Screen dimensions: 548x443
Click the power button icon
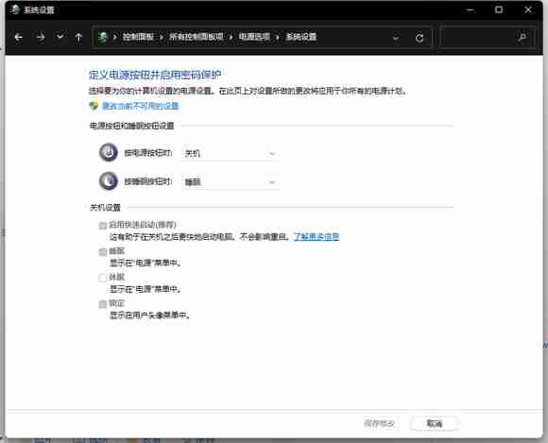pos(109,153)
